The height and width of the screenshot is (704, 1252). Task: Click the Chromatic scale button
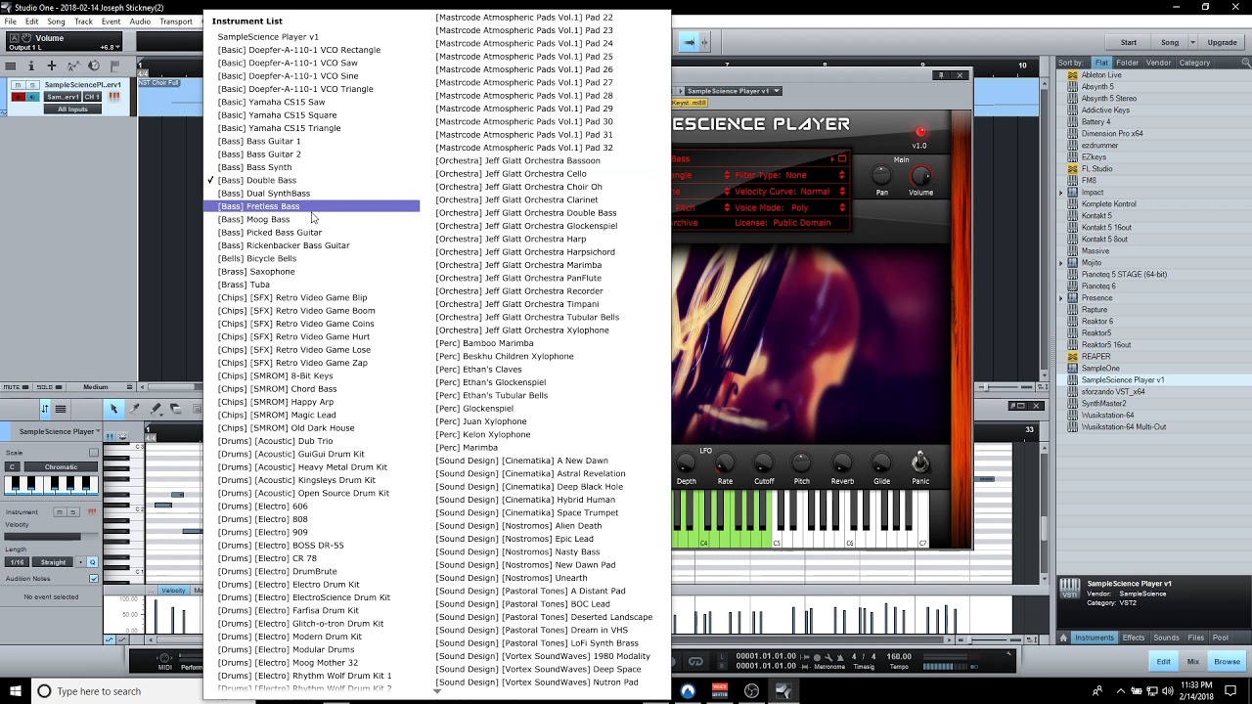tap(61, 467)
